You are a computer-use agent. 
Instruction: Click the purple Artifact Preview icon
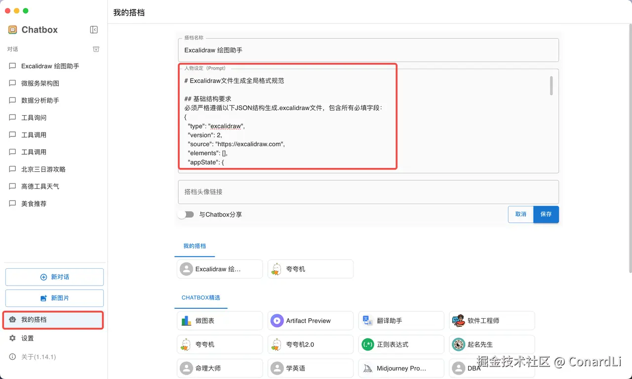click(x=277, y=321)
